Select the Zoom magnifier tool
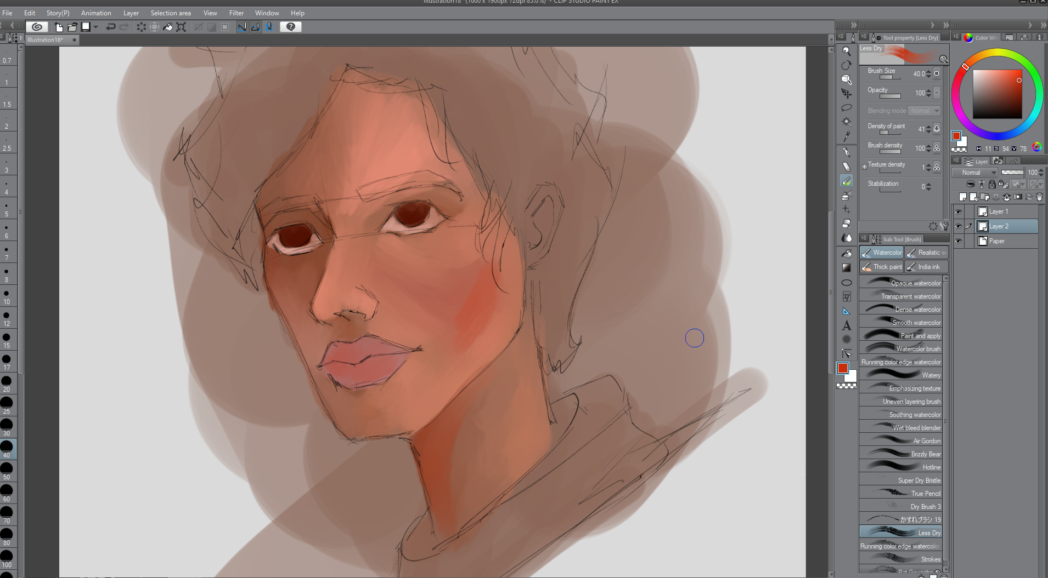The height and width of the screenshot is (578, 1048). (847, 51)
